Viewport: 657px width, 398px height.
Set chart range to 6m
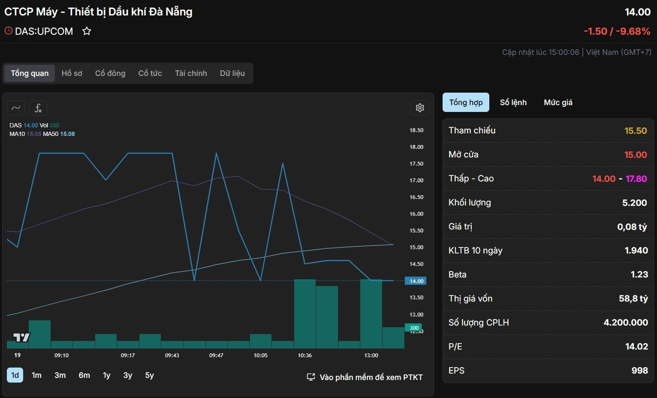click(84, 375)
